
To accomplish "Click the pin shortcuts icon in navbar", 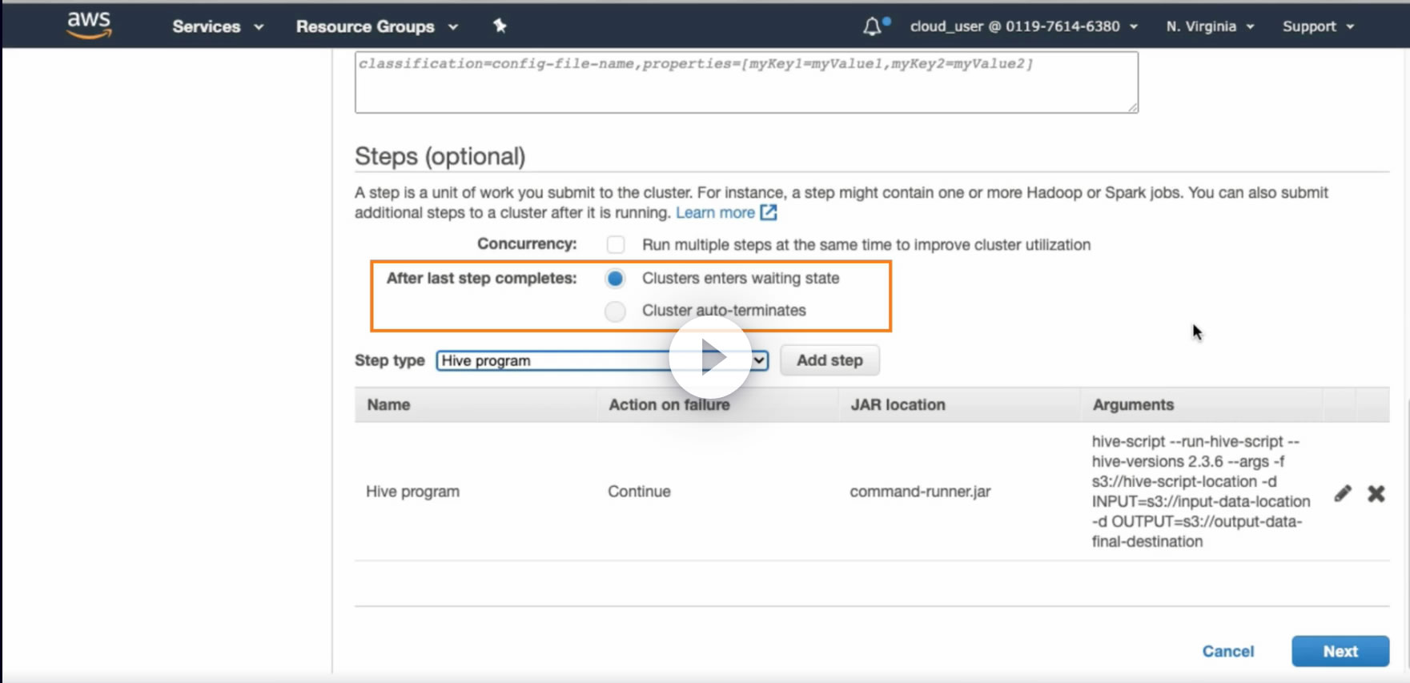I will tap(500, 26).
